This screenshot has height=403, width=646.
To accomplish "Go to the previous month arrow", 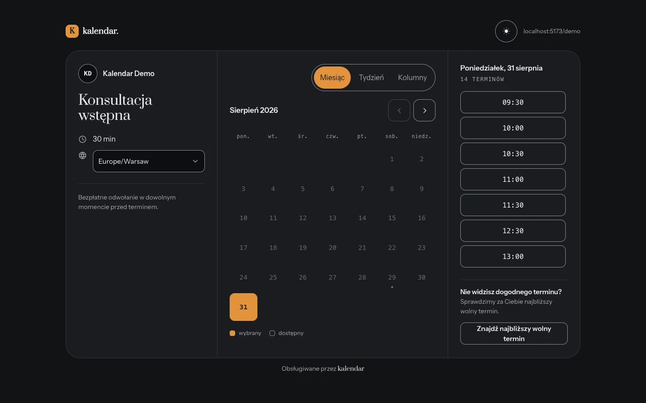I will (x=399, y=110).
